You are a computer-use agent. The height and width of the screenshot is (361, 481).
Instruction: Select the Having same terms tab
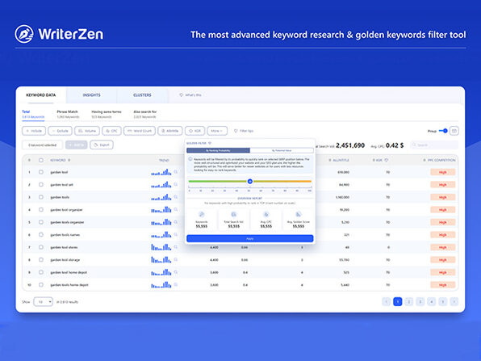[x=107, y=114]
